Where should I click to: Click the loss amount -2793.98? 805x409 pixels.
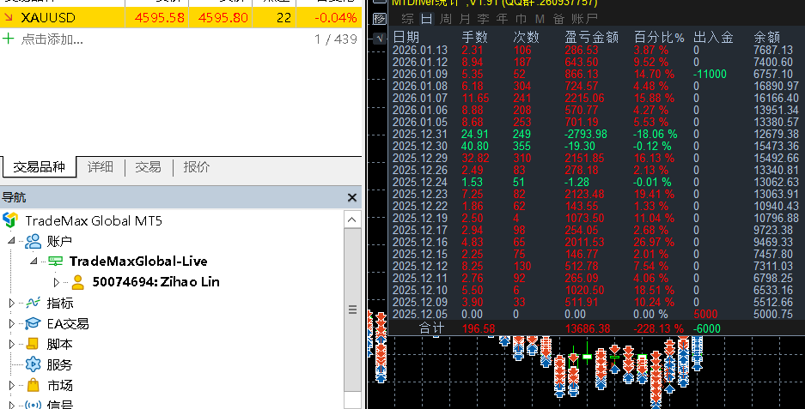586,134
